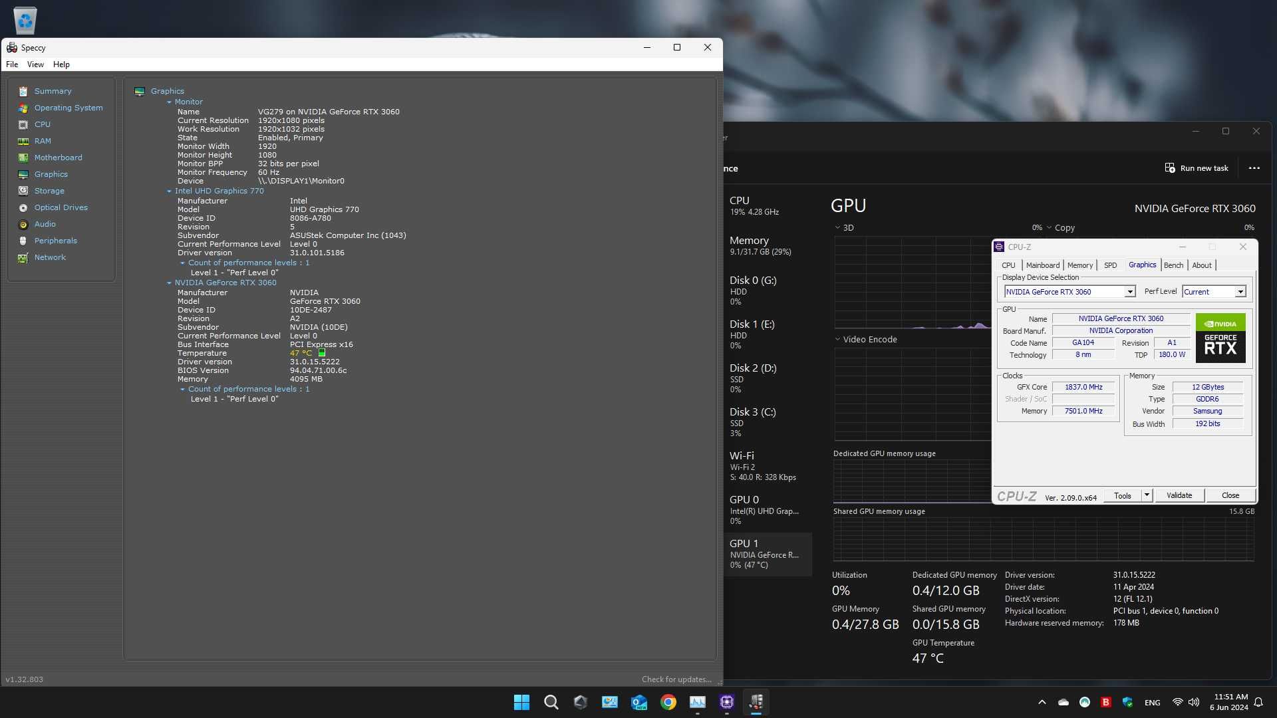The height and width of the screenshot is (718, 1277).
Task: Collapse Intel's Count of performance levels node
Action: 182,263
